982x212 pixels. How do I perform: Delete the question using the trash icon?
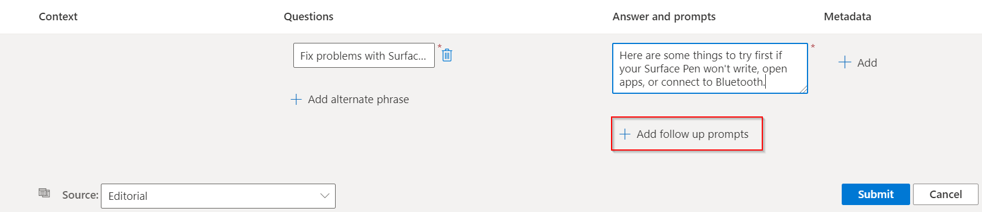[447, 55]
